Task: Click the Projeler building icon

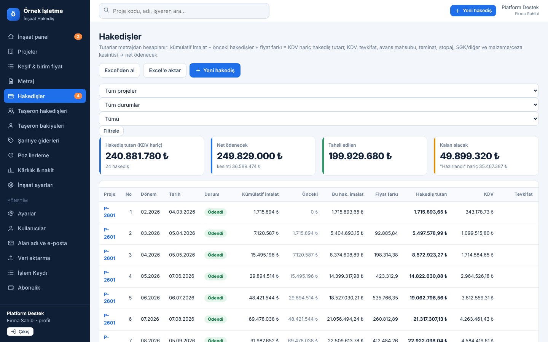Action: (x=11, y=52)
